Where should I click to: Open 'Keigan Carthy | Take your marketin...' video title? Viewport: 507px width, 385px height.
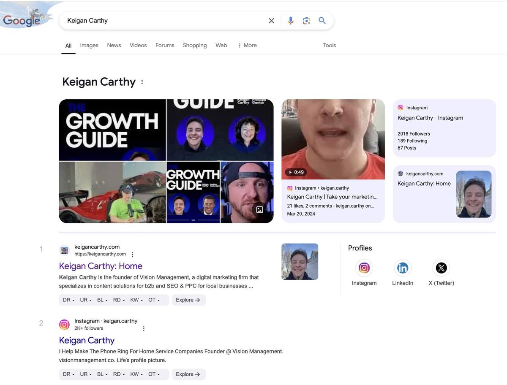click(333, 197)
